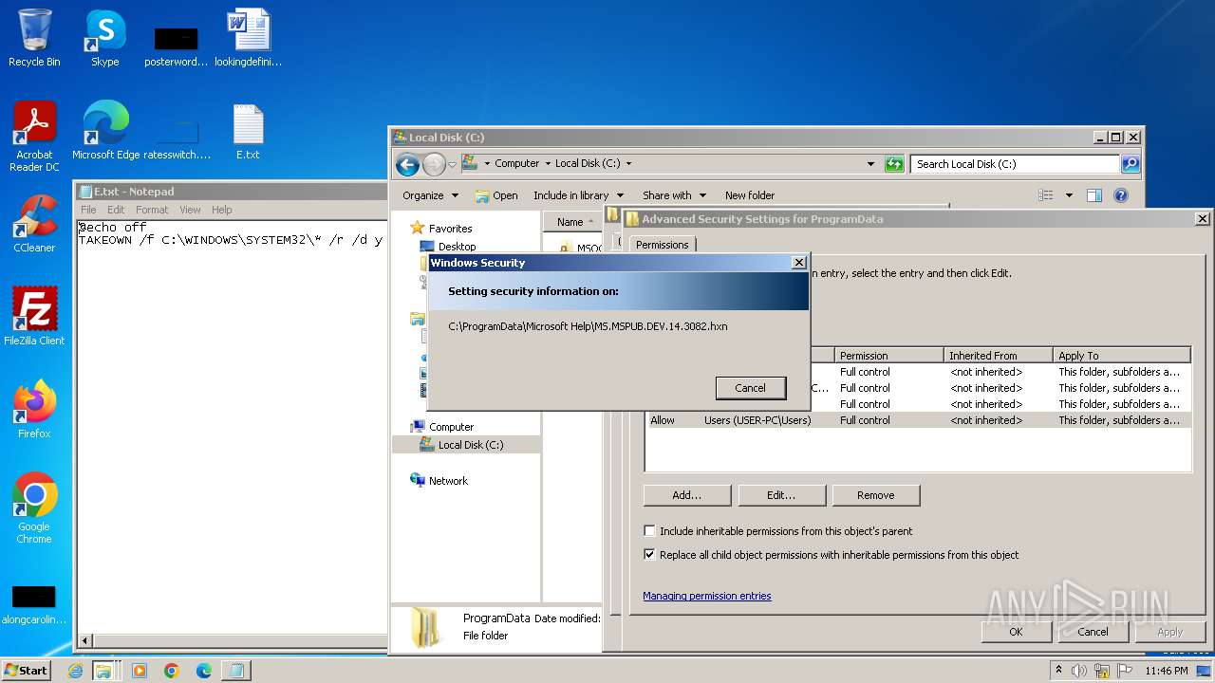1215x683 pixels.
Task: Open Managing permission entries link
Action: click(x=707, y=596)
